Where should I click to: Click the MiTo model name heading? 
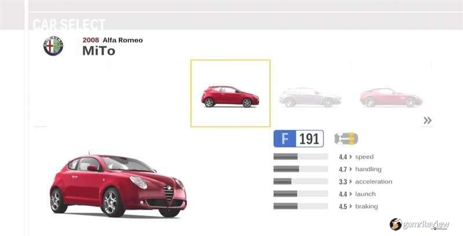pyautogui.click(x=98, y=51)
